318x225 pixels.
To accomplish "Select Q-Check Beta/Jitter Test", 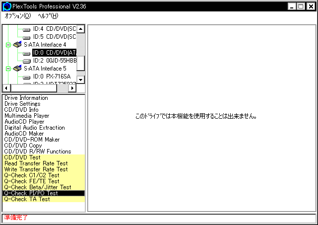I will (44, 187).
